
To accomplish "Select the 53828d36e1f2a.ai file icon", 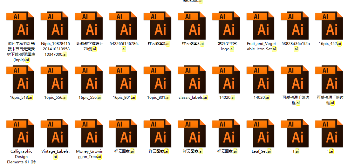I will tap(295, 26).
